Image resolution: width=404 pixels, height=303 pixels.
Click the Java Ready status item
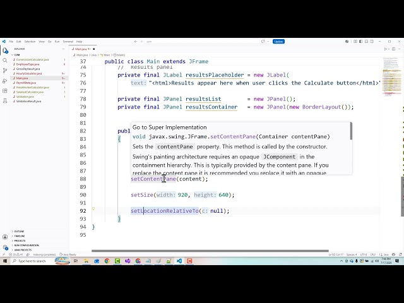[x=68, y=254]
